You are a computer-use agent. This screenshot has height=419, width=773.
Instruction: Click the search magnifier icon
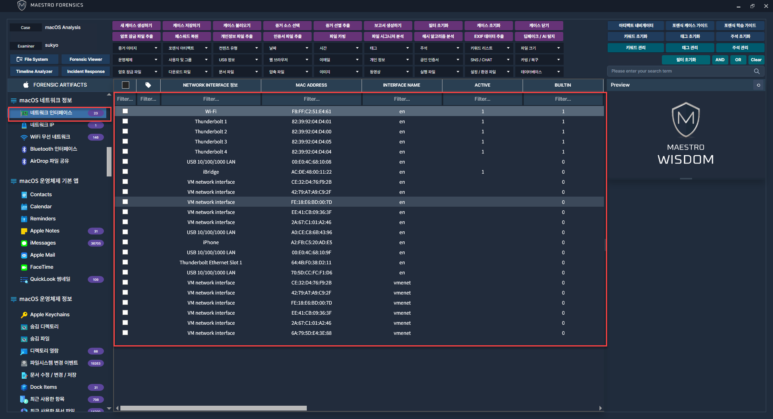pyautogui.click(x=756, y=71)
